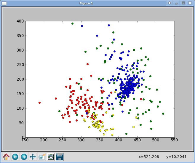The width and height of the screenshot is (195, 163).
Task: Click the up-arrow shade button in title bar
Action: point(169,3)
